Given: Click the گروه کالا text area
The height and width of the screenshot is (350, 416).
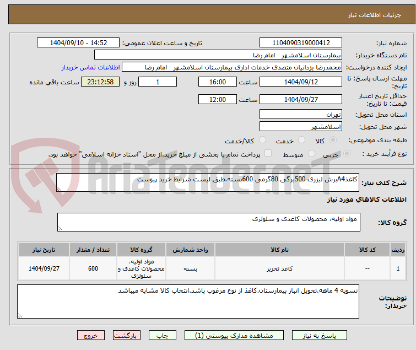Looking at the screenshot, I should click(208, 222).
